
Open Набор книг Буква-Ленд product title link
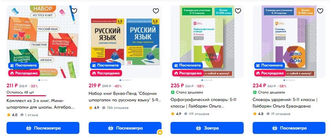pos(124,97)
